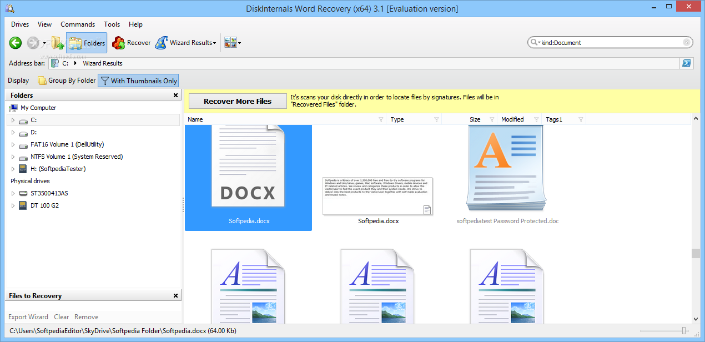705x342 pixels.
Task: Expand the ST3500413AS physical drive
Action: (x=13, y=193)
